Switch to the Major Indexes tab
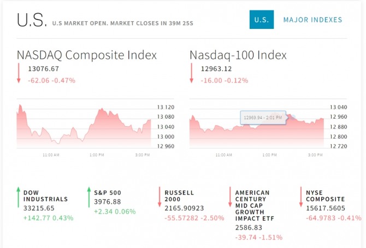The width and height of the screenshot is (366, 248). pos(312,20)
